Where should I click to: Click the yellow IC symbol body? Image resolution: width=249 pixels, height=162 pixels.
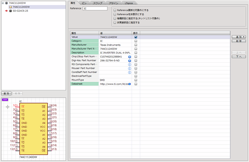34,129
